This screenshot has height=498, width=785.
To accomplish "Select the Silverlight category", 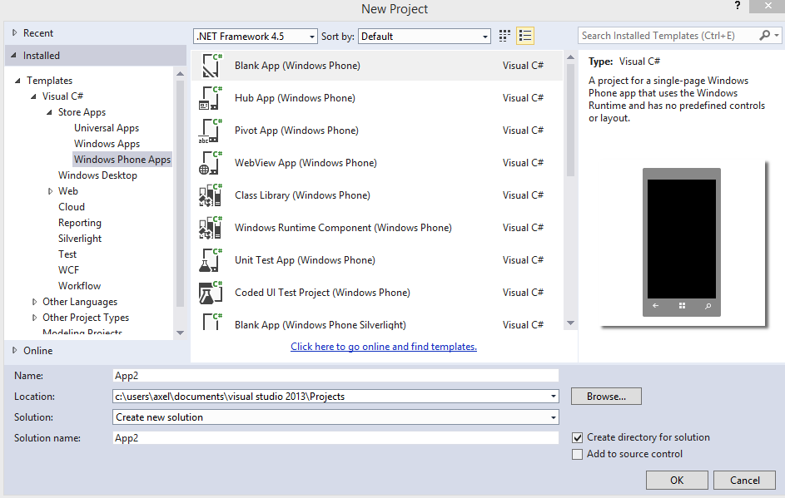I will pyautogui.click(x=80, y=239).
